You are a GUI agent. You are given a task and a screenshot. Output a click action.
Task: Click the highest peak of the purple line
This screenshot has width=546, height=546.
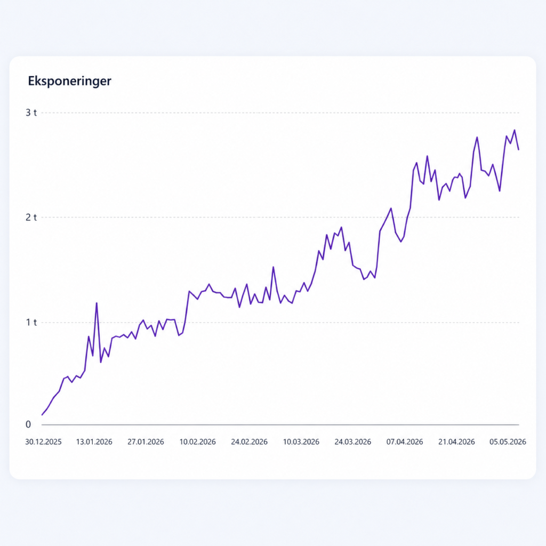coord(515,130)
